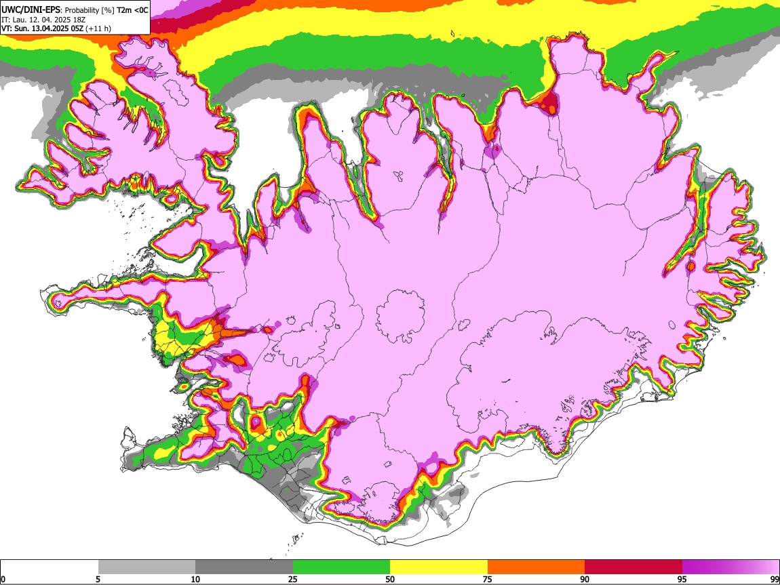Click the 'UWC/DINI-EPS' title text

point(31,10)
